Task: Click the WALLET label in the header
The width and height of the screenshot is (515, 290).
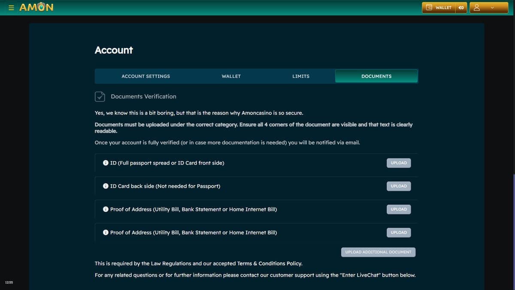Action: pos(443,7)
